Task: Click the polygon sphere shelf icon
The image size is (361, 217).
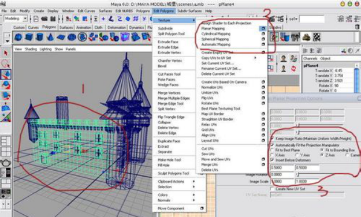Action: pyautogui.click(x=18, y=37)
